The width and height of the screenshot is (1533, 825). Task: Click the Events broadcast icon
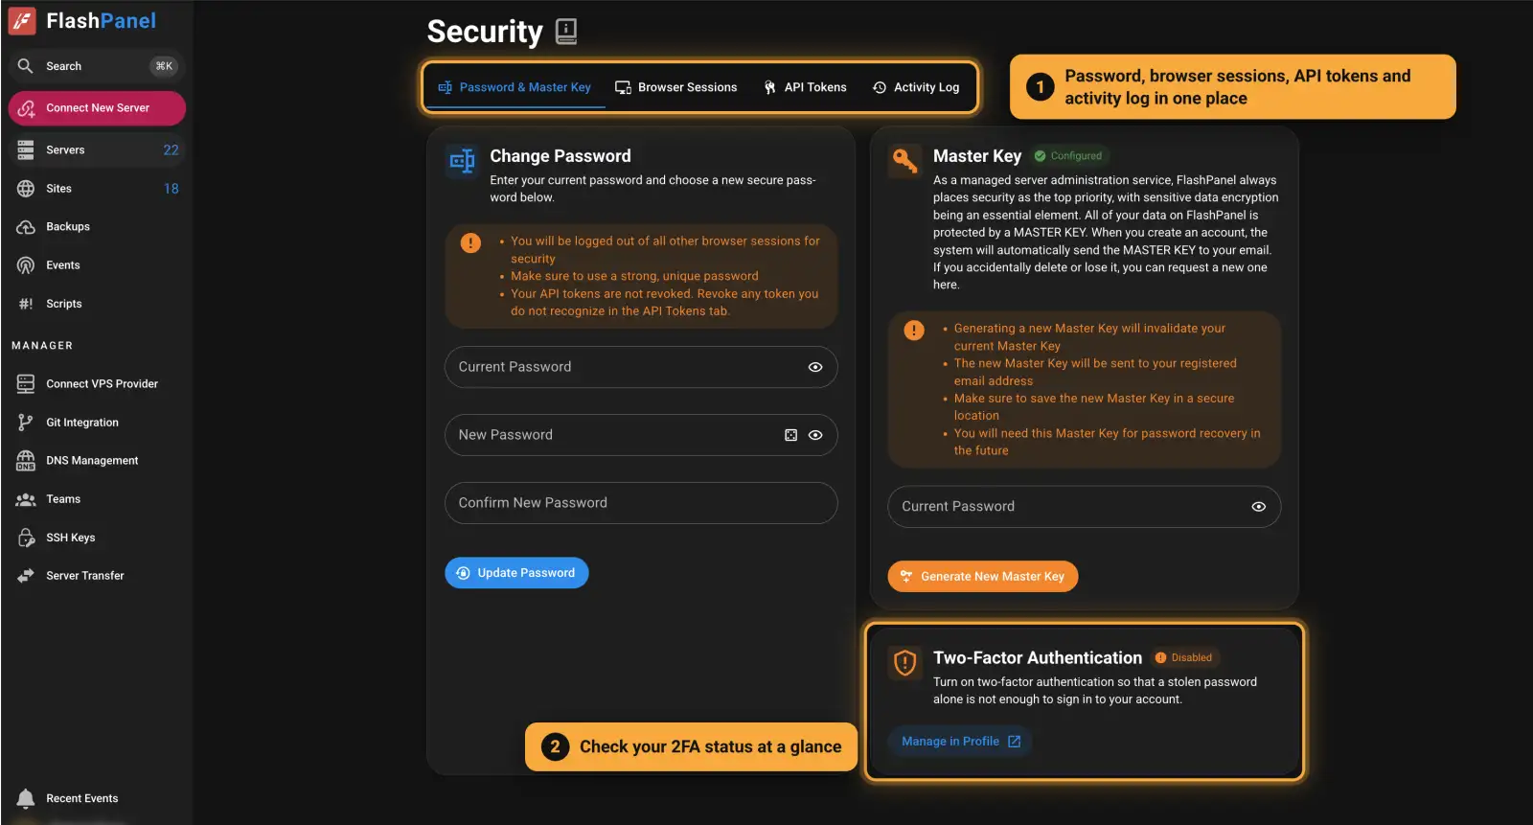tap(26, 265)
